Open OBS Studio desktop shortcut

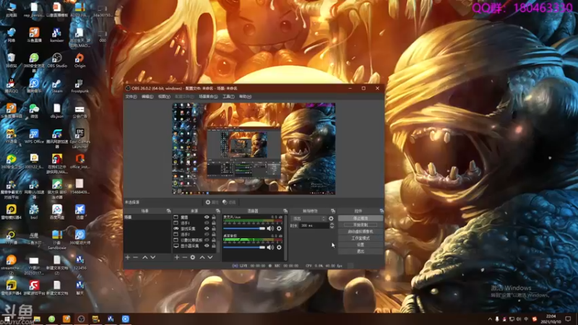(x=56, y=57)
